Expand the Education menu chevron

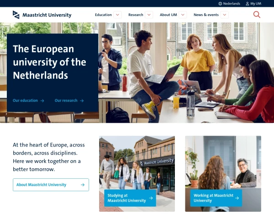tap(118, 15)
